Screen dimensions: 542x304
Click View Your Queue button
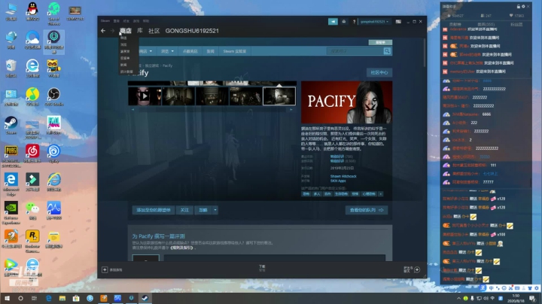pos(367,210)
